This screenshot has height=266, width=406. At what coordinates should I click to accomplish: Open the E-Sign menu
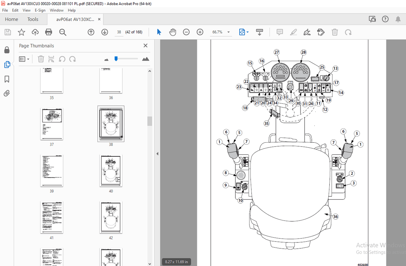[40, 10]
